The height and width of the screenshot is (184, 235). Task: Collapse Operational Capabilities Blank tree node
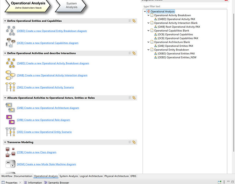pos(148,31)
